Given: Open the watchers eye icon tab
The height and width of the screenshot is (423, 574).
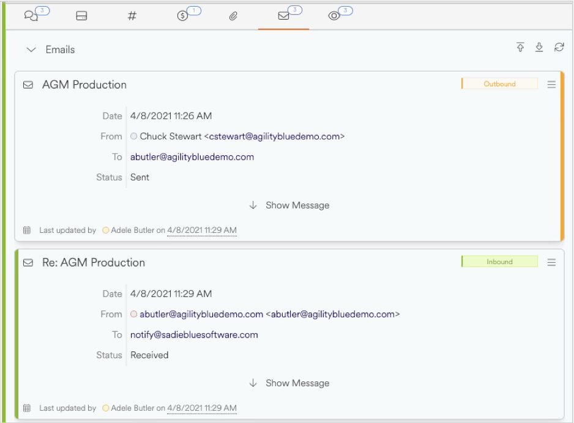Looking at the screenshot, I should click(x=334, y=16).
